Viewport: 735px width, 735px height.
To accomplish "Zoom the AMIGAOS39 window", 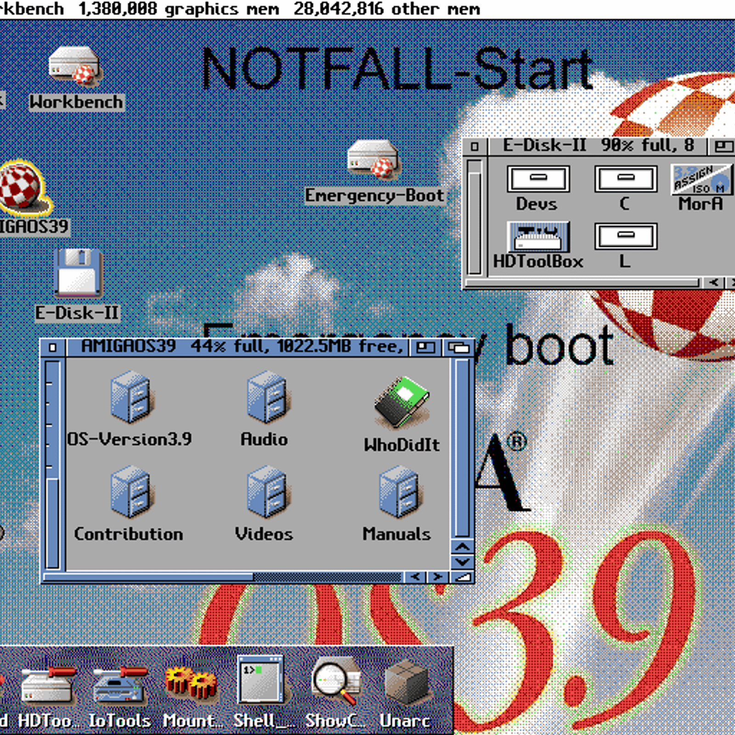I will coord(425,348).
